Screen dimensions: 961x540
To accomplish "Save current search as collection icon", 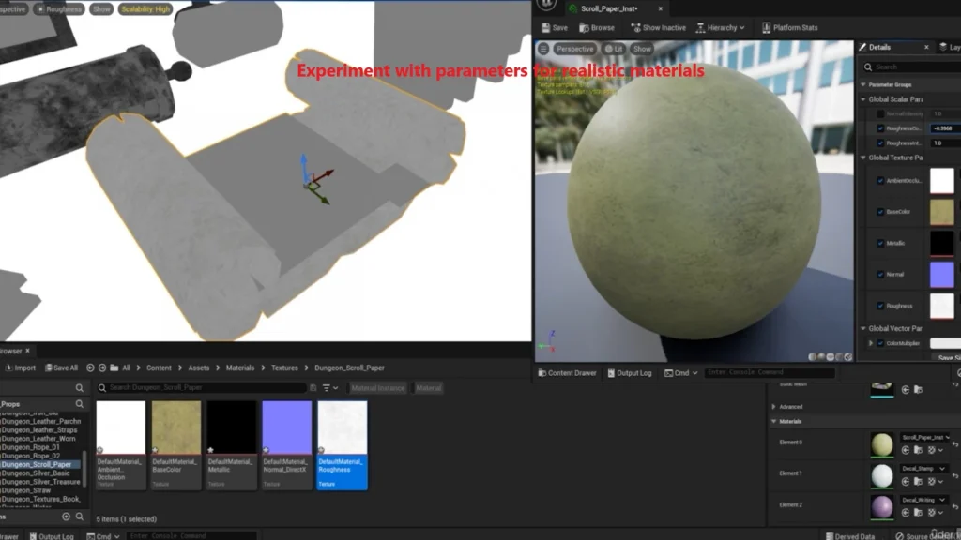I will (313, 387).
